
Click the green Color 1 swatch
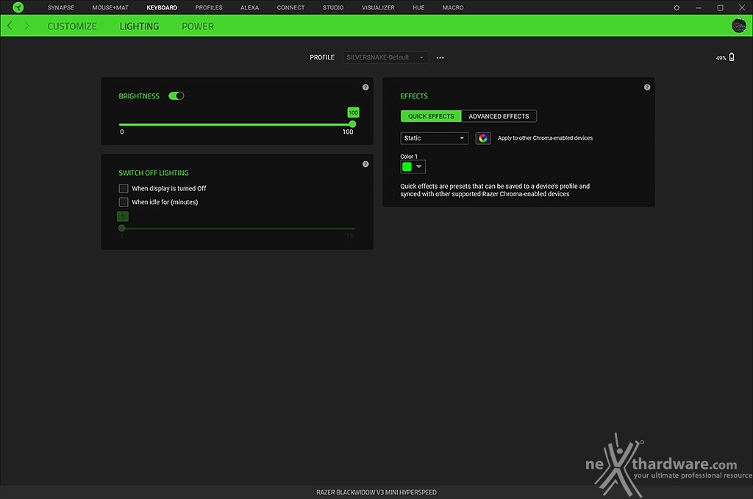point(407,167)
